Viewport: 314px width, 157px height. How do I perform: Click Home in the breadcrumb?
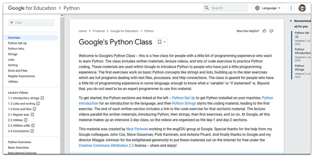click(83, 31)
